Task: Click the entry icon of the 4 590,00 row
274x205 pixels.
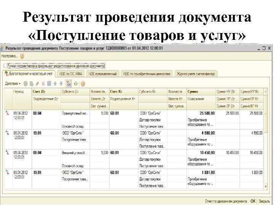Action: coord(7,132)
